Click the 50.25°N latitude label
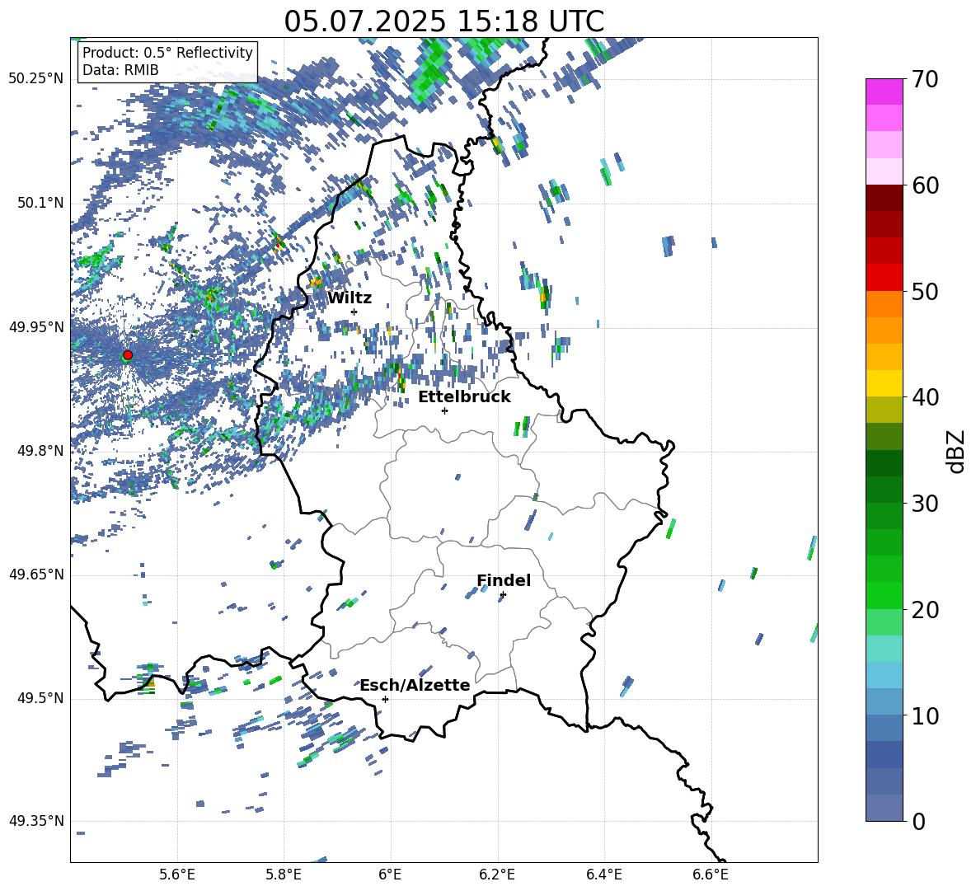The width and height of the screenshot is (976, 891). tap(36, 79)
